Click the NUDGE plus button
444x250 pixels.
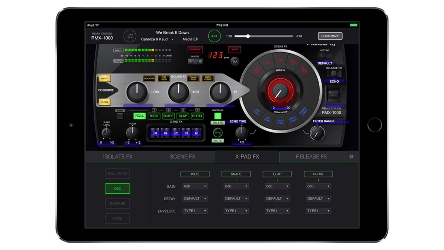tap(199, 61)
